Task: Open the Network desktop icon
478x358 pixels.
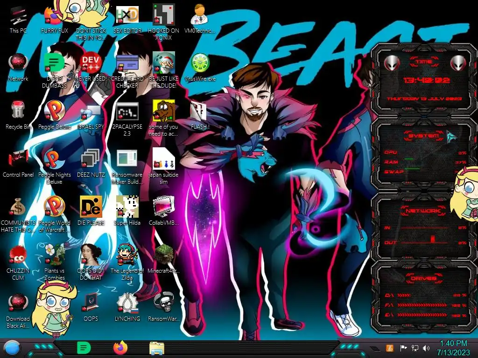Action: (x=18, y=68)
